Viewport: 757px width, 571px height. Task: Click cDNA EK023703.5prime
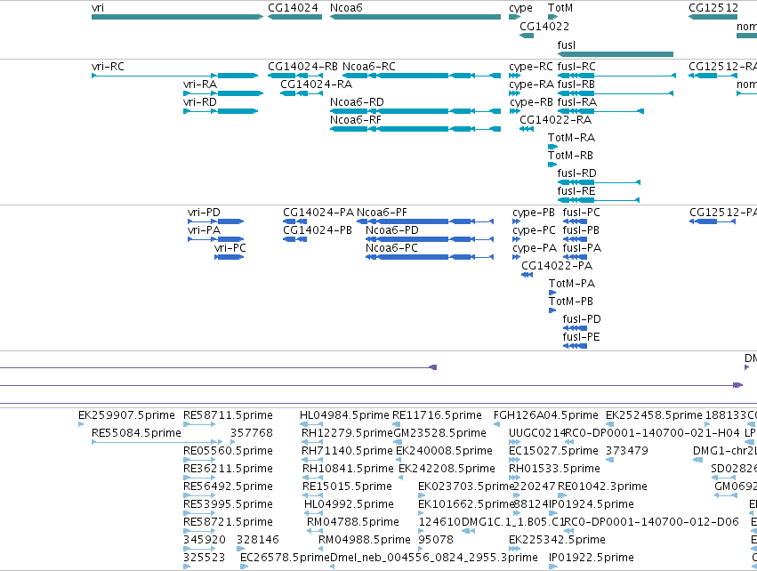point(421,495)
